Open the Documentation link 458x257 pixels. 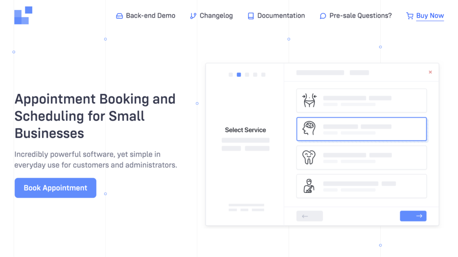click(281, 16)
